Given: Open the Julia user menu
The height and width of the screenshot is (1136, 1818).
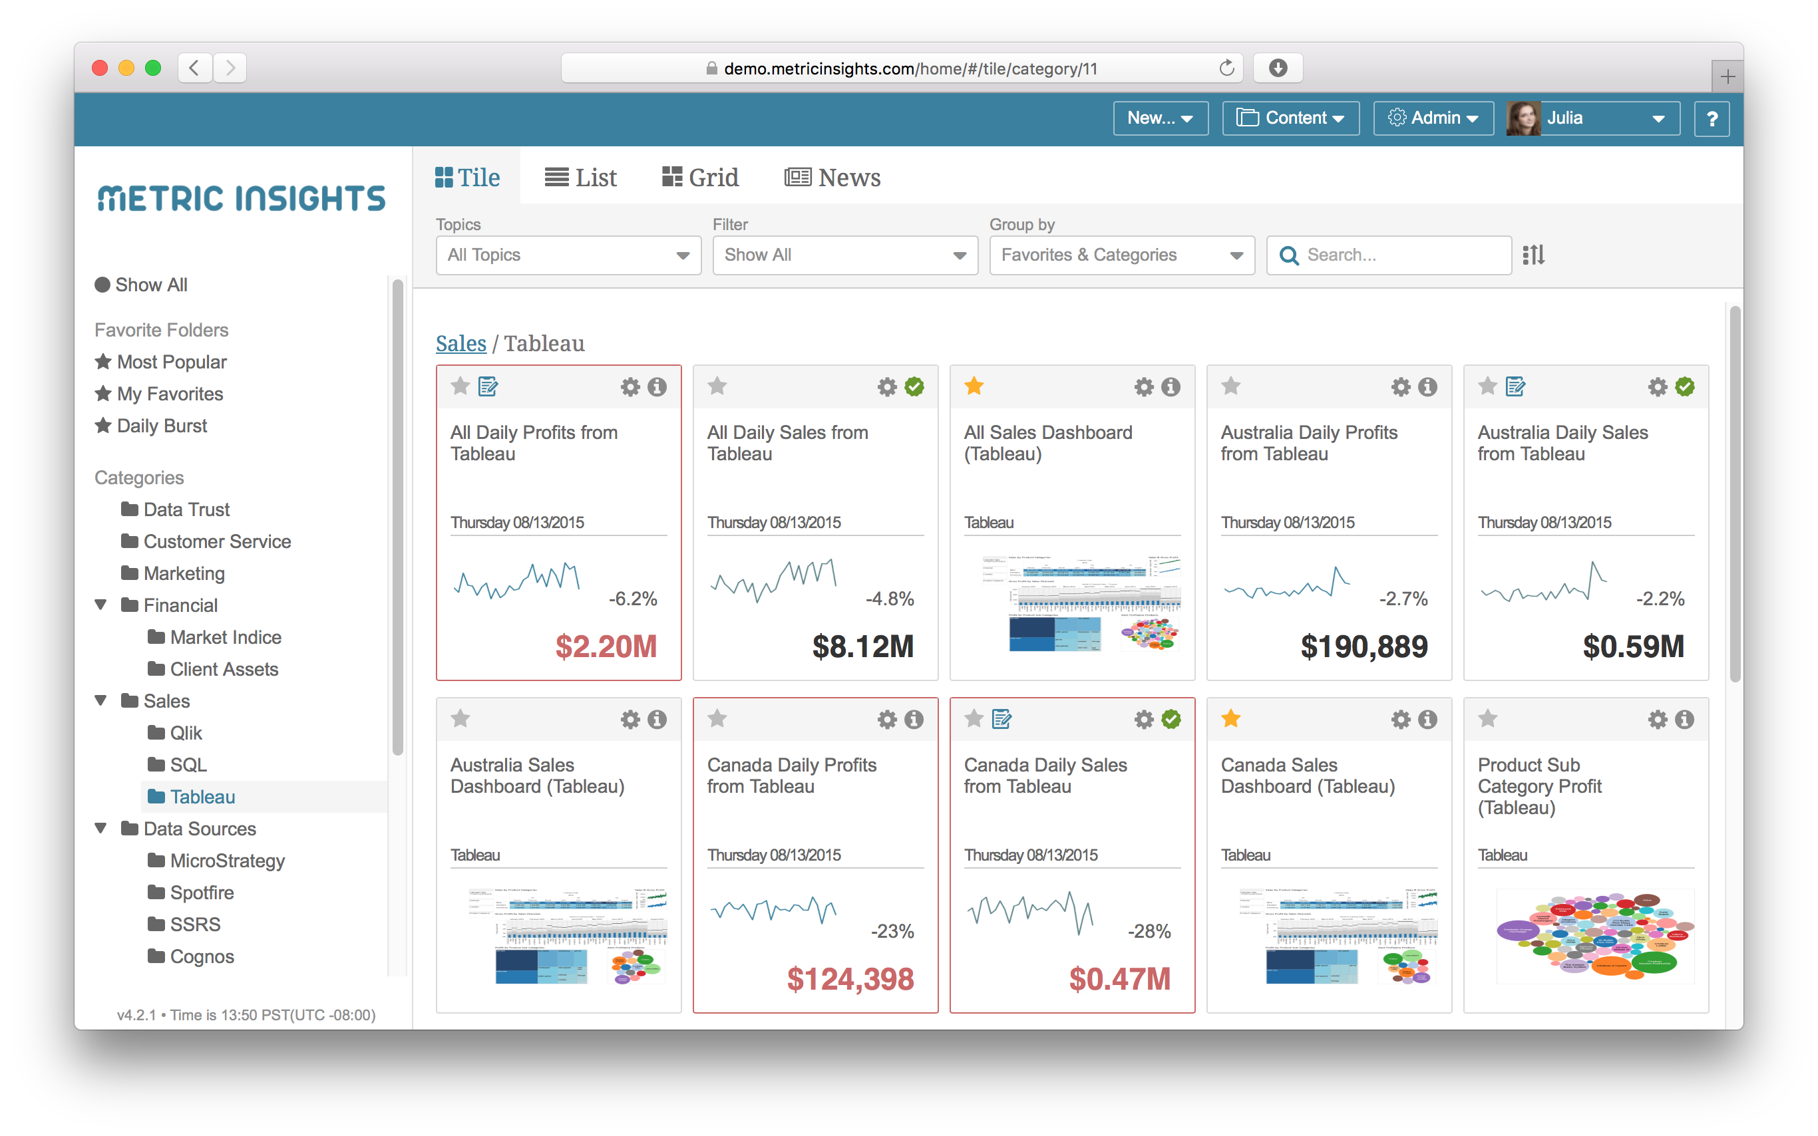Looking at the screenshot, I should [1592, 118].
